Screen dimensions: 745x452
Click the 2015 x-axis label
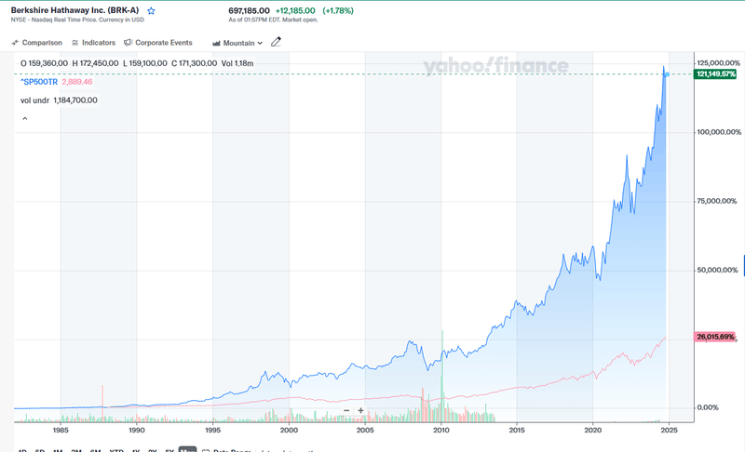pos(517,431)
